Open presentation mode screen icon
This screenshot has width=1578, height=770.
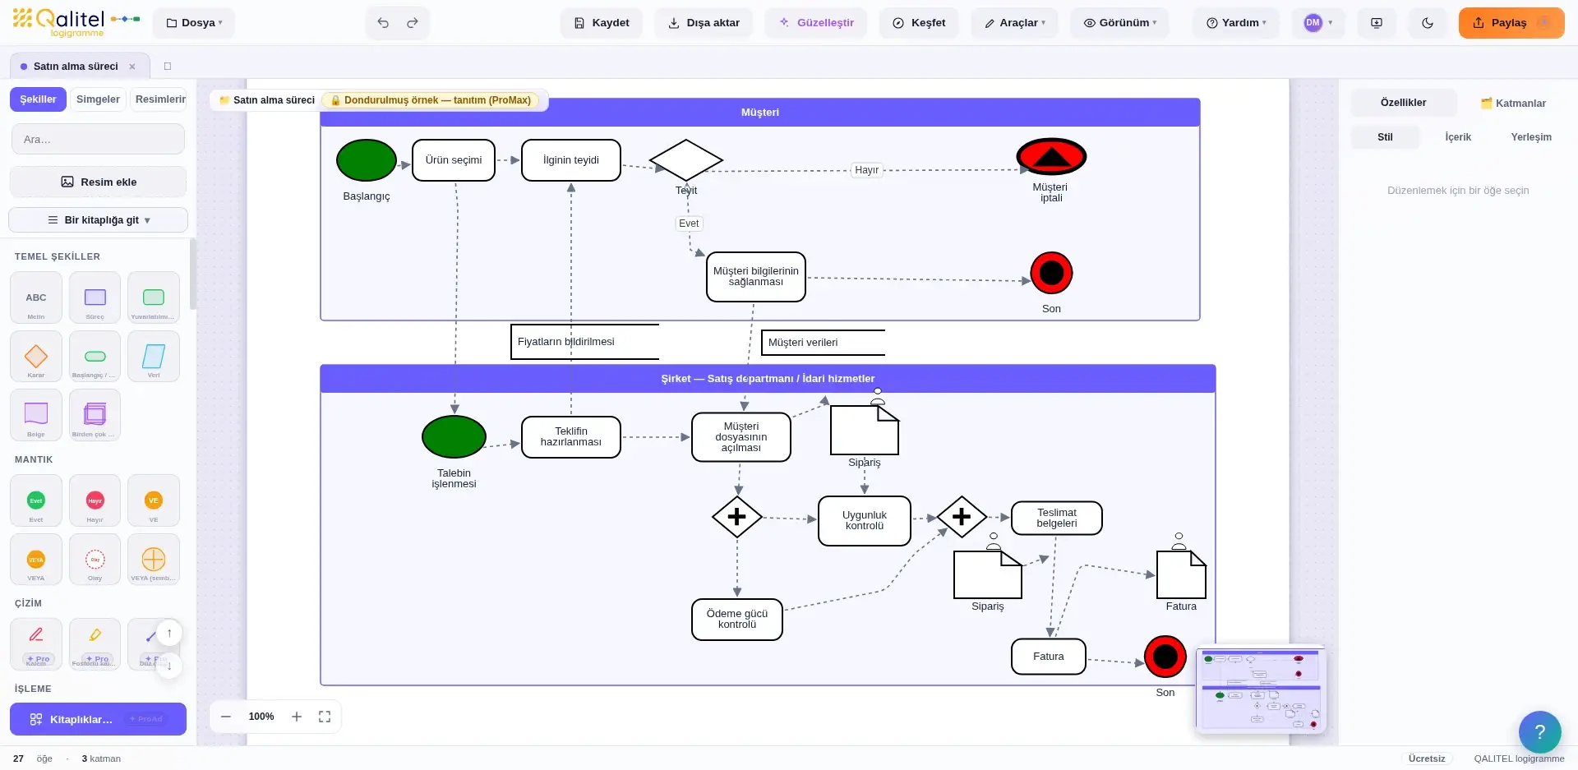[x=1377, y=23]
